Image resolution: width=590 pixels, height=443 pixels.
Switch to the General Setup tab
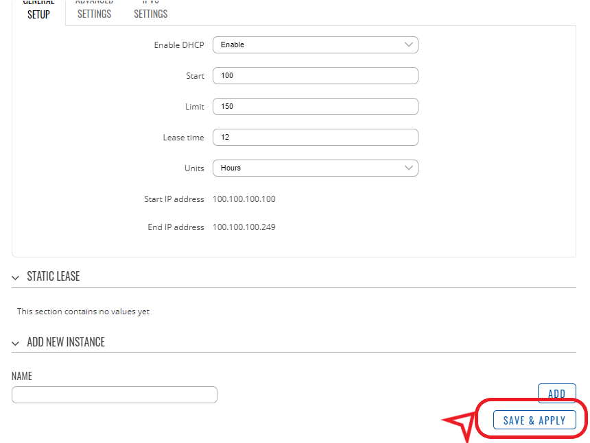click(x=38, y=10)
